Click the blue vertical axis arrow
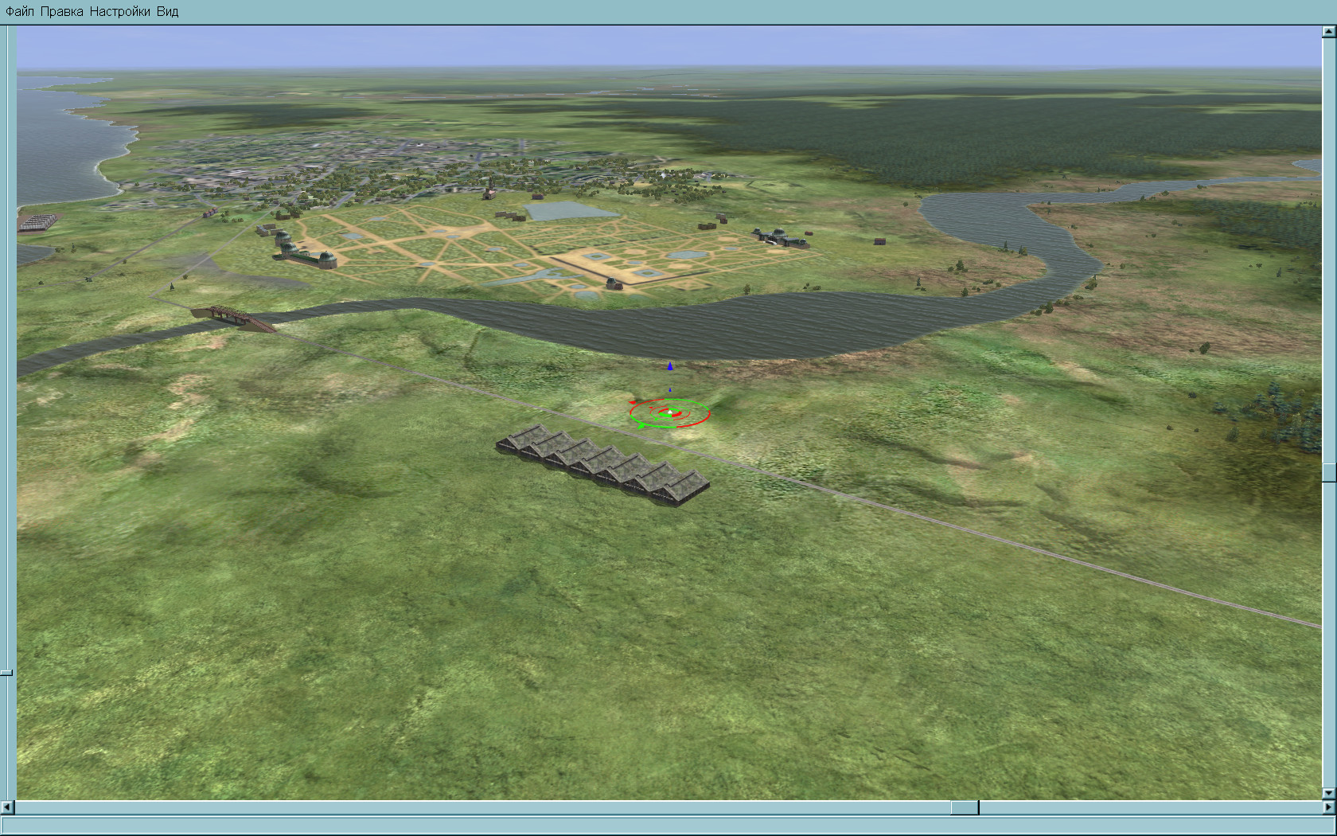Screen dimensions: 1337x836 [670, 366]
